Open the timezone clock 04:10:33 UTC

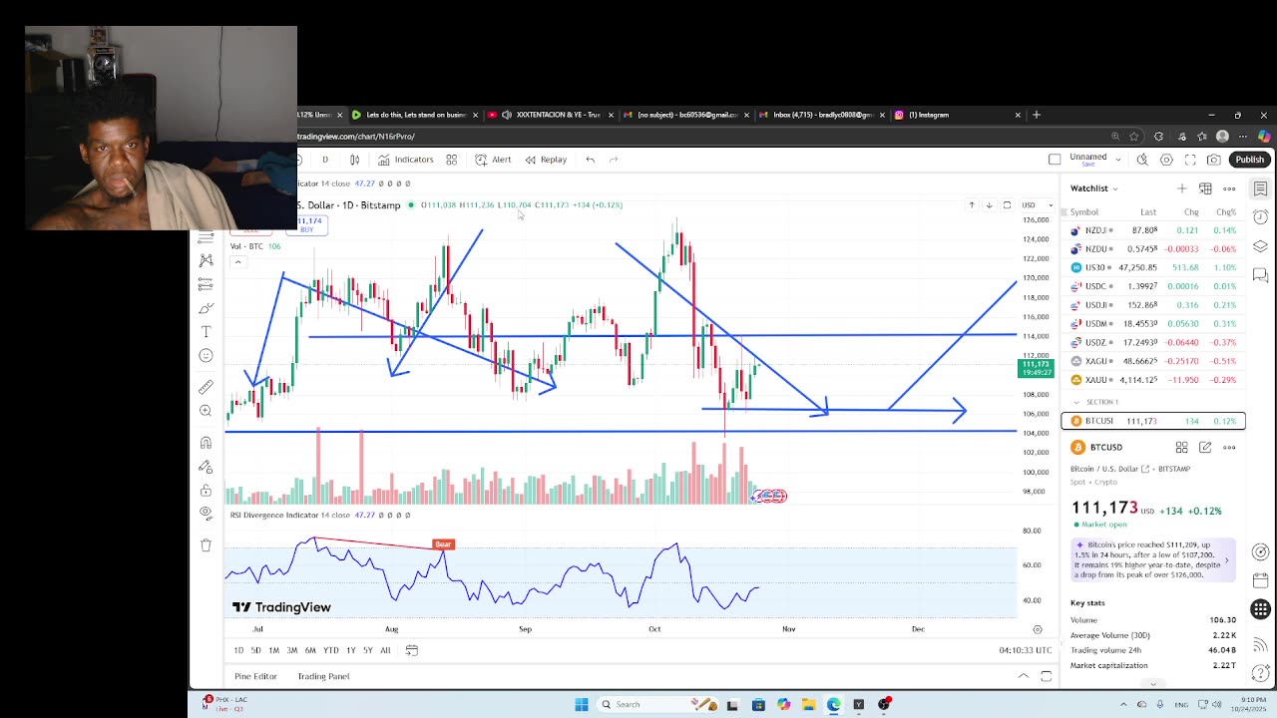(1026, 650)
